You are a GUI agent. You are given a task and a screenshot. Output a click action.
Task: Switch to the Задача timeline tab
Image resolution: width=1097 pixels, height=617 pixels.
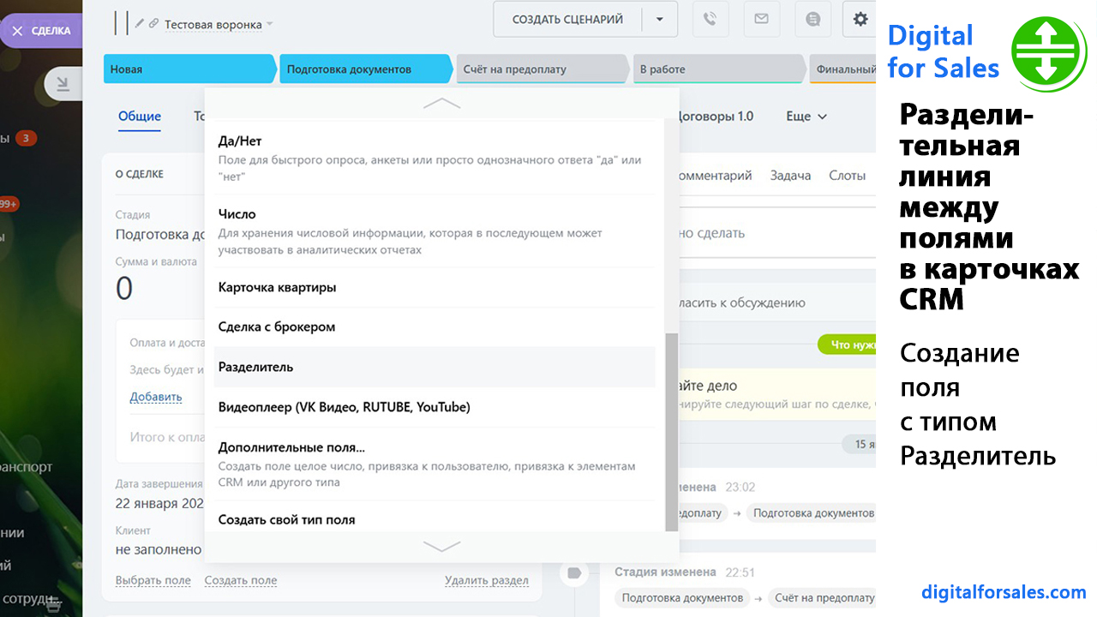(x=790, y=175)
